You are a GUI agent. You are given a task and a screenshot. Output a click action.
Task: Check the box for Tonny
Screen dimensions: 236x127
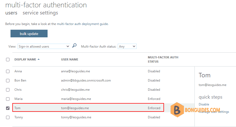pos(8,117)
